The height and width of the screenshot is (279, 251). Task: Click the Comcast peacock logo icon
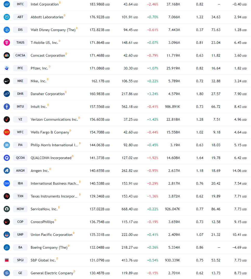pyautogui.click(x=7, y=55)
